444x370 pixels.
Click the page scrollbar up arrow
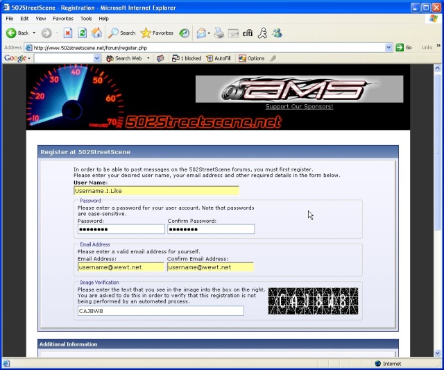(x=437, y=68)
